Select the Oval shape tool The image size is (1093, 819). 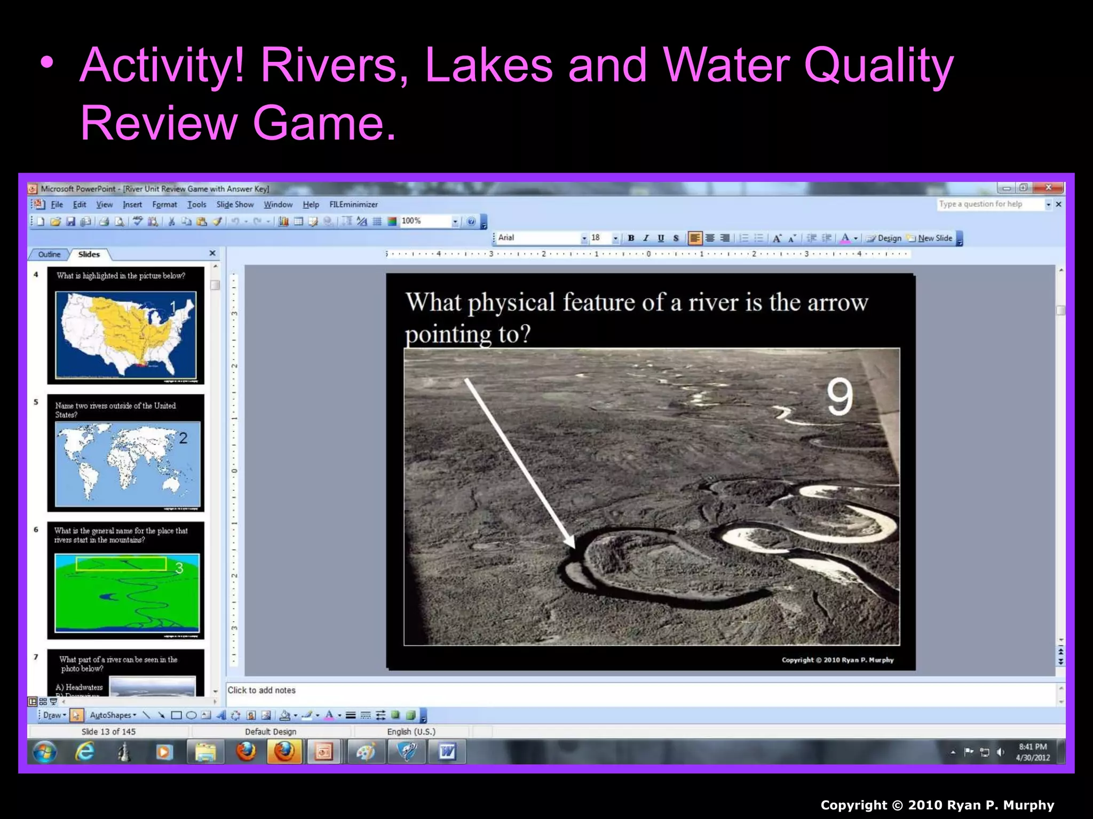191,715
